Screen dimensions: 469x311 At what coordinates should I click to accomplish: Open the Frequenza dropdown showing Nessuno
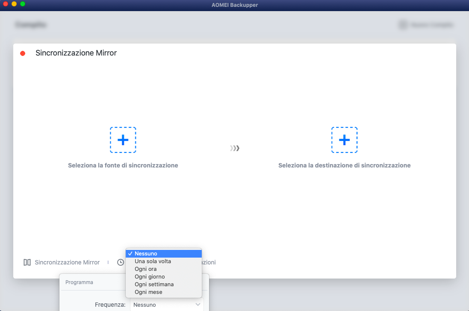[167, 305]
